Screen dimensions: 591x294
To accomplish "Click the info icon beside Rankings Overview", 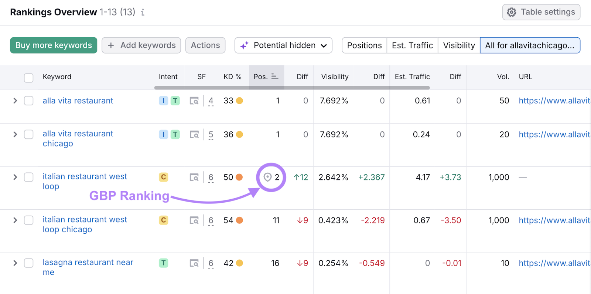I will point(143,13).
